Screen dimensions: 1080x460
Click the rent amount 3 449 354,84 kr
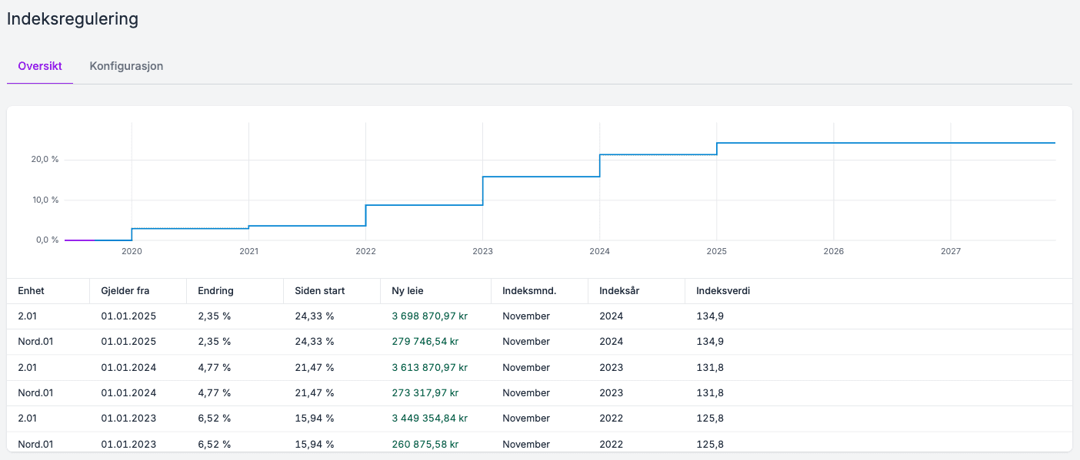(430, 419)
